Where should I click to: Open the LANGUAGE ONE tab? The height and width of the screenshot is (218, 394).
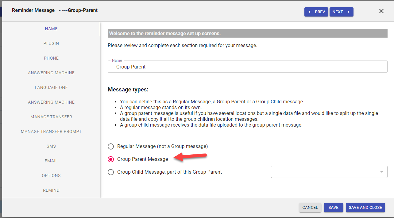coord(51,87)
